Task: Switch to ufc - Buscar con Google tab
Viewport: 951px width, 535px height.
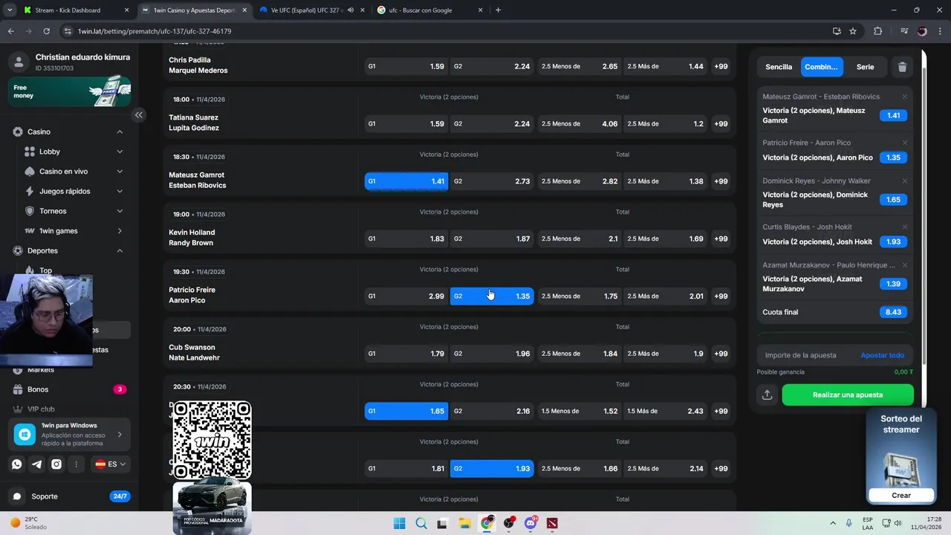Action: (429, 10)
